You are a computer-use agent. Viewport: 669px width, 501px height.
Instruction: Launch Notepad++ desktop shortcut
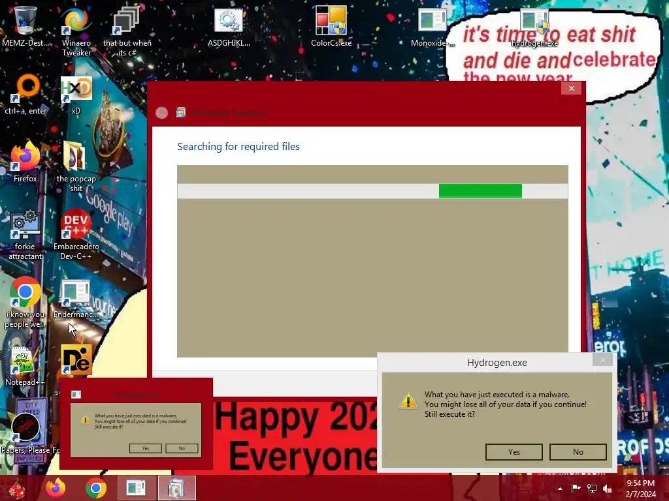(25, 367)
